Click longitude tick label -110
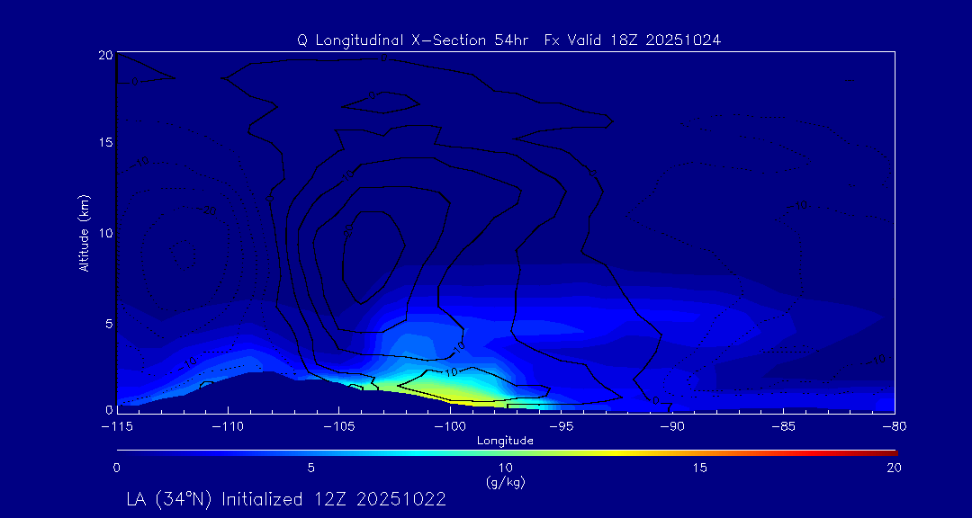Image resolution: width=972 pixels, height=518 pixels. tap(228, 427)
